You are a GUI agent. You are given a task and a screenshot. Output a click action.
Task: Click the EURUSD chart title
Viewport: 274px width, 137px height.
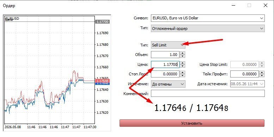tap(12, 18)
